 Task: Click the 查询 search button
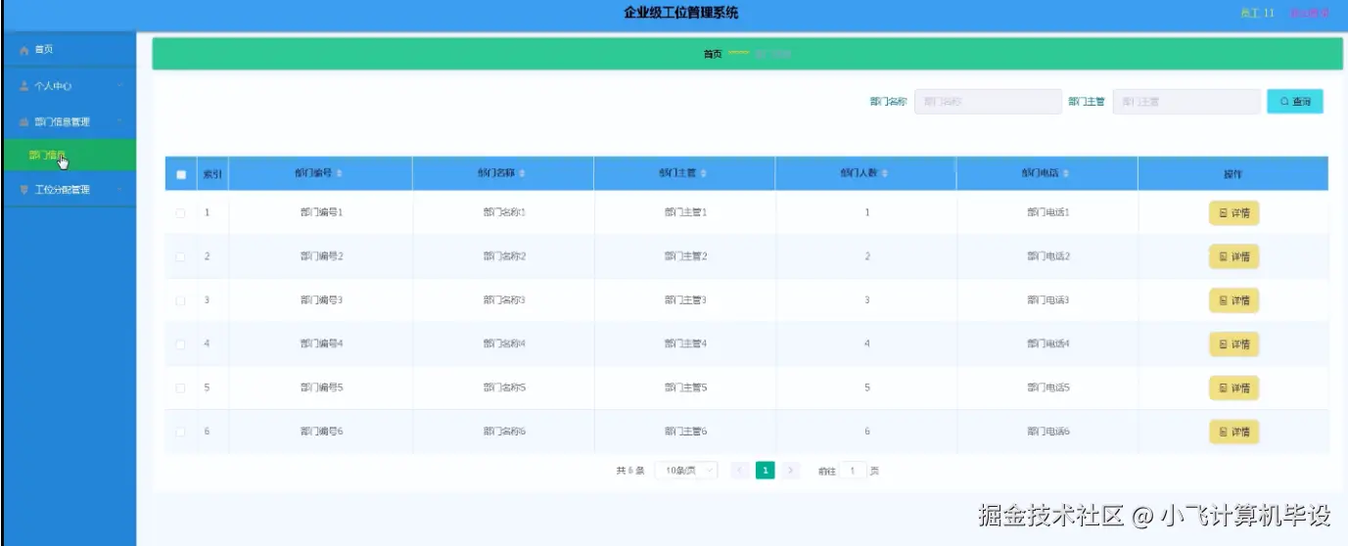pos(1295,102)
